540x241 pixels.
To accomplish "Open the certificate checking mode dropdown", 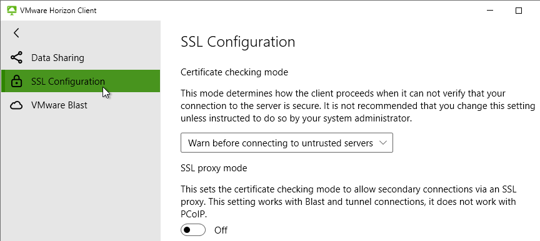I will click(286, 143).
